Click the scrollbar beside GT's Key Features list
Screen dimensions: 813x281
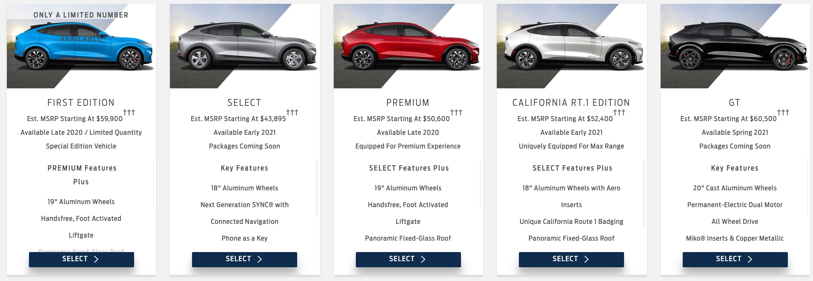click(x=808, y=187)
